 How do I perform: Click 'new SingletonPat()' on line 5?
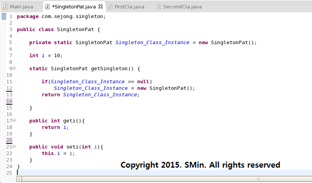tap(226, 42)
